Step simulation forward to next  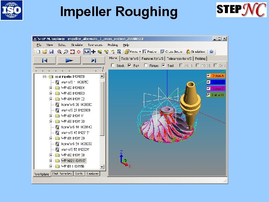(94, 61)
